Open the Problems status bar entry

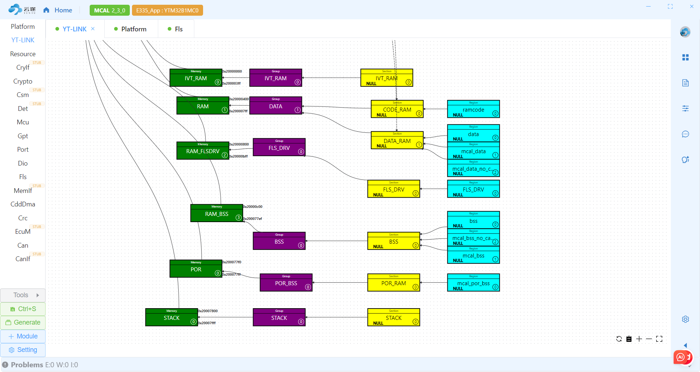coord(40,365)
